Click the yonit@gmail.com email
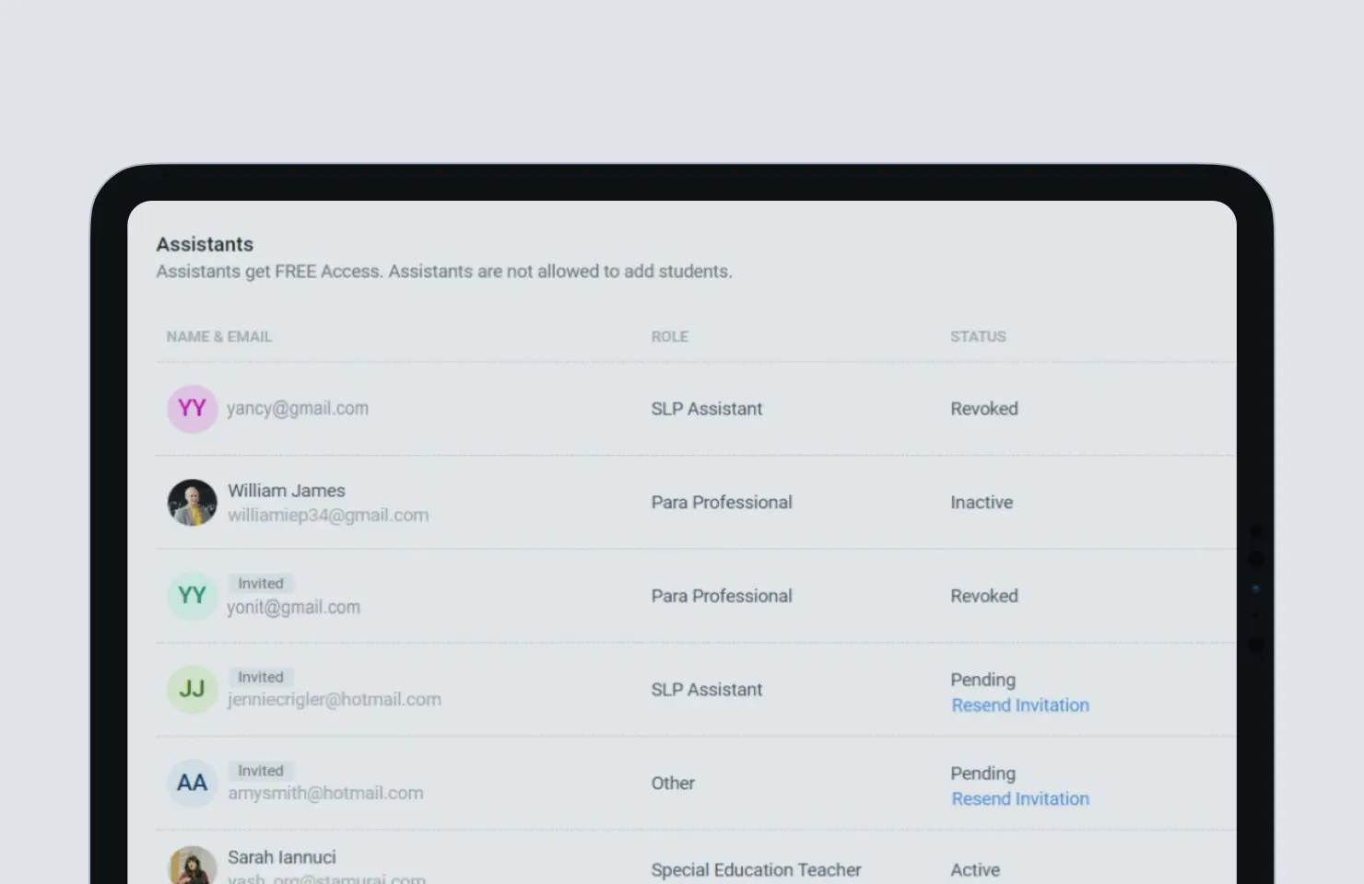The height and width of the screenshot is (884, 1364). coord(294,608)
